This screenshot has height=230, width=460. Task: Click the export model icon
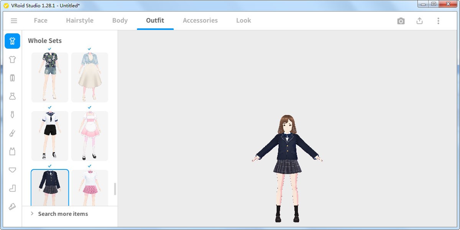(x=419, y=21)
